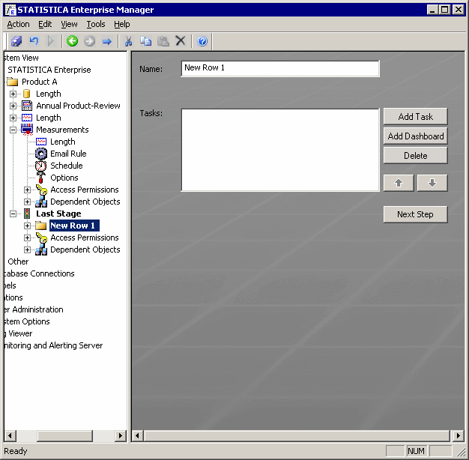Click tree panel horizontal scrollbar left arrow

pos(10,435)
